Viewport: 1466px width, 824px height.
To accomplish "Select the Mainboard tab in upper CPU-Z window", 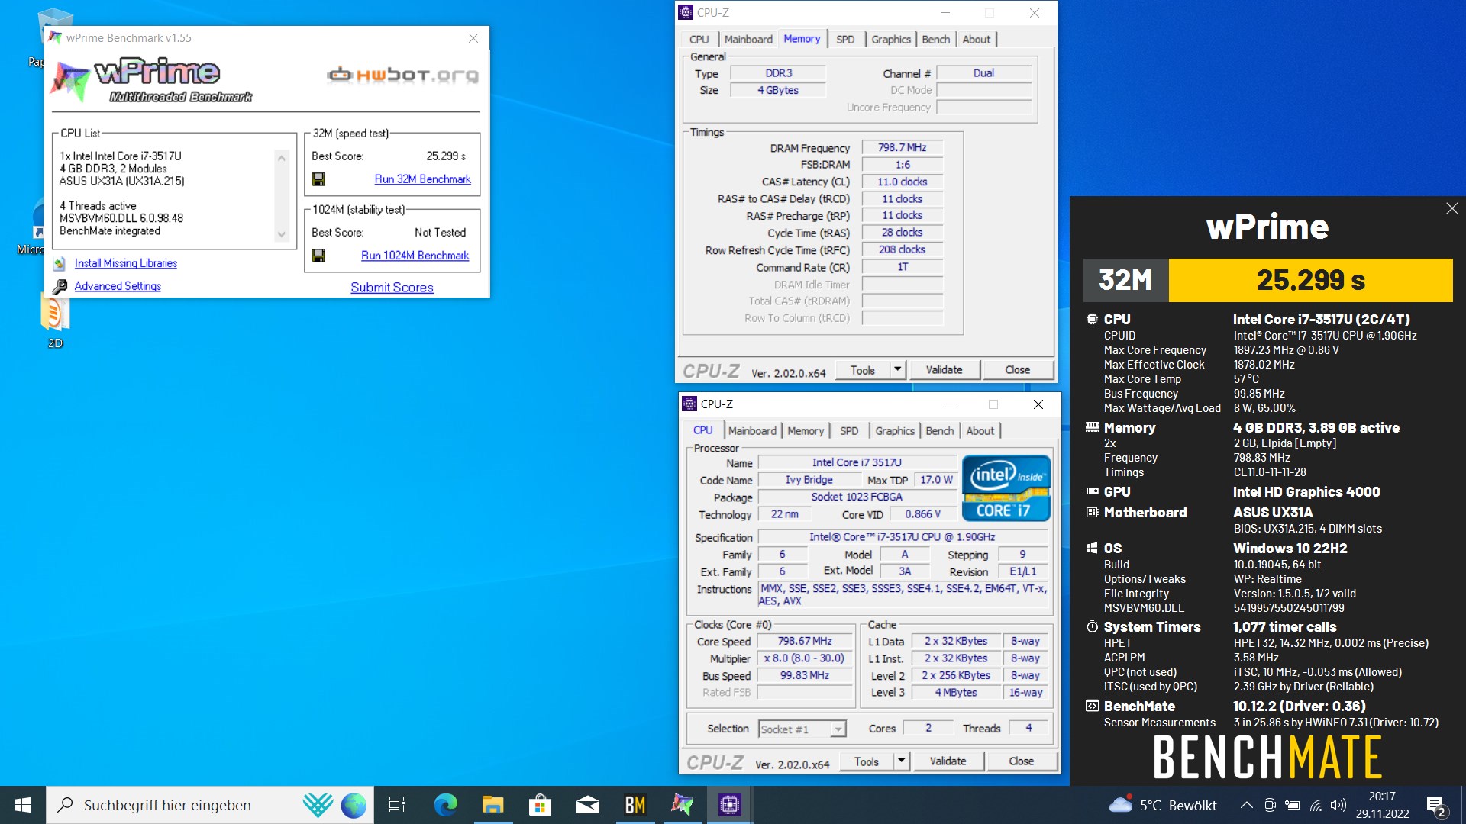I will coord(748,39).
